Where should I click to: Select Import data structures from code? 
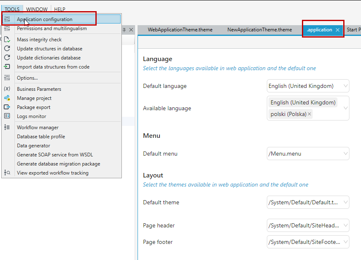point(61,67)
